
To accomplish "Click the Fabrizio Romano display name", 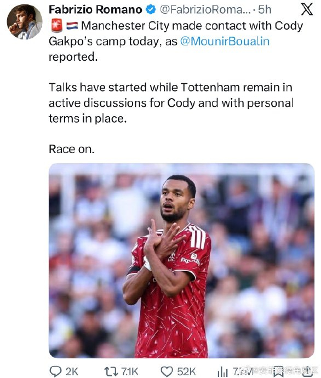I will click(x=95, y=10).
